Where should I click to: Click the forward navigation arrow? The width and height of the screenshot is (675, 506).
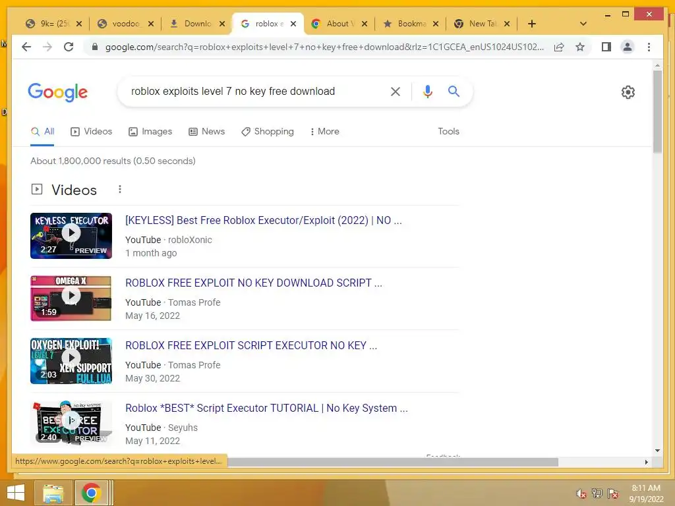[x=47, y=47]
